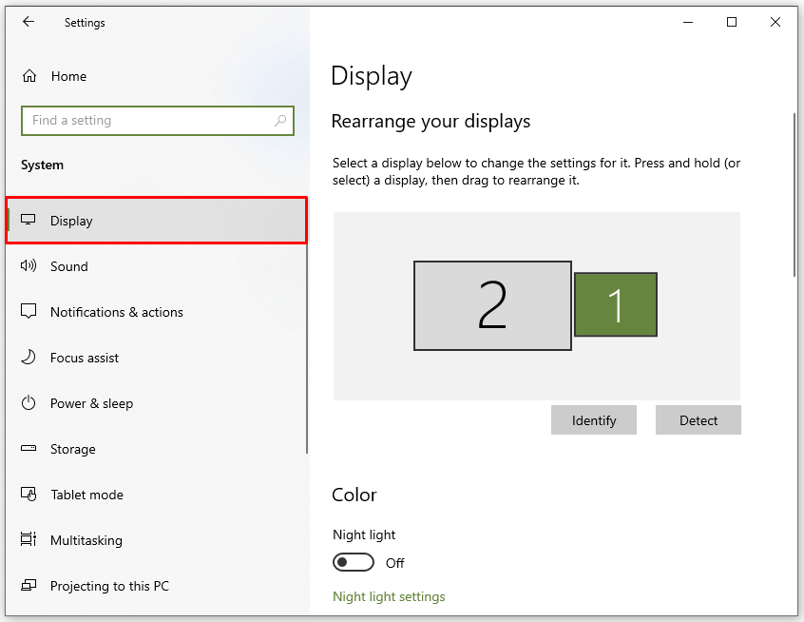Screen dimensions: 804x622
Task: Toggle the Night light switch on
Action: point(354,562)
